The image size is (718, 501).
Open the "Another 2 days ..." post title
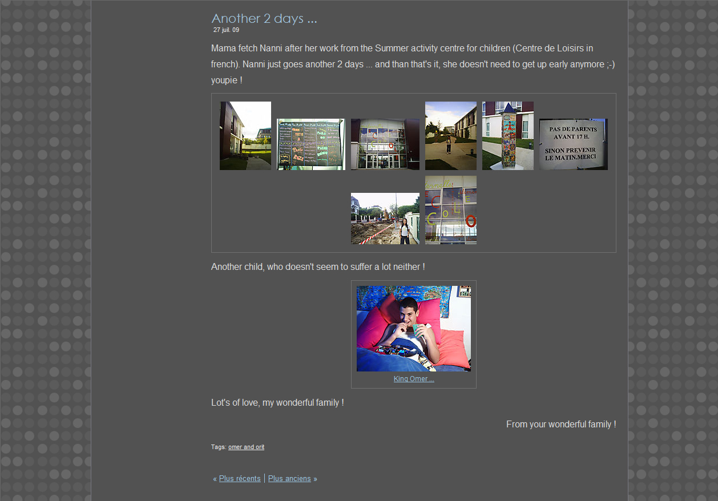[x=264, y=18]
